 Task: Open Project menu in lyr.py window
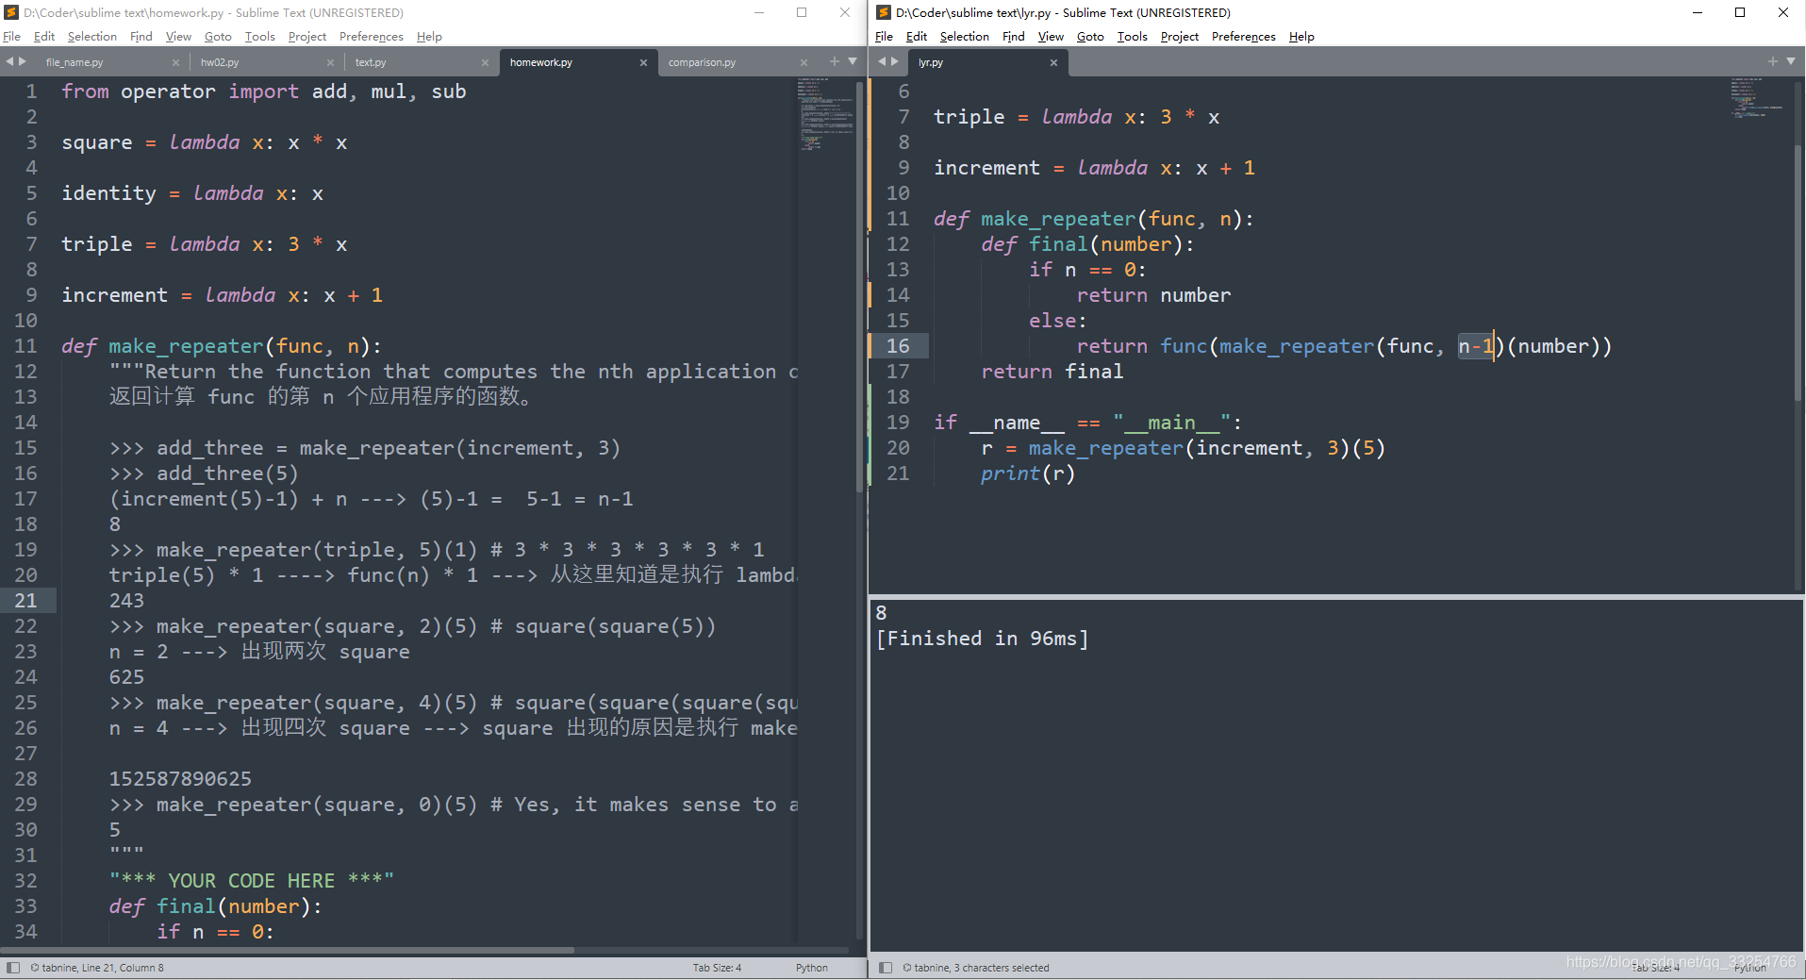1180,37
